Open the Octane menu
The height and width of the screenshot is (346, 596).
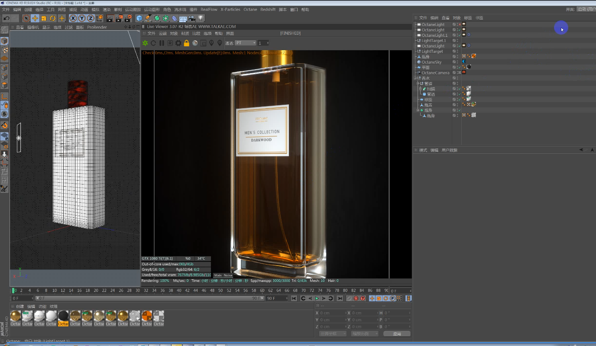(250, 10)
